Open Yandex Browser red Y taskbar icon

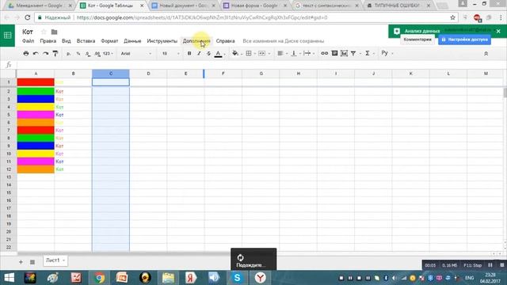[260, 278]
